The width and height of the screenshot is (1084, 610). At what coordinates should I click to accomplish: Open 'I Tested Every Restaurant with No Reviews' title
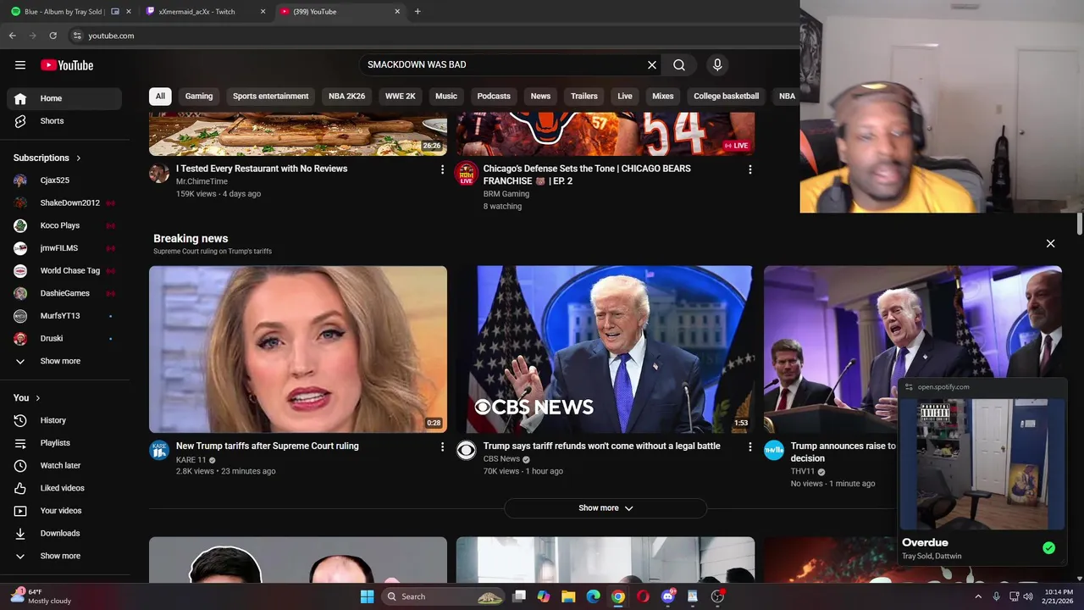click(x=262, y=169)
